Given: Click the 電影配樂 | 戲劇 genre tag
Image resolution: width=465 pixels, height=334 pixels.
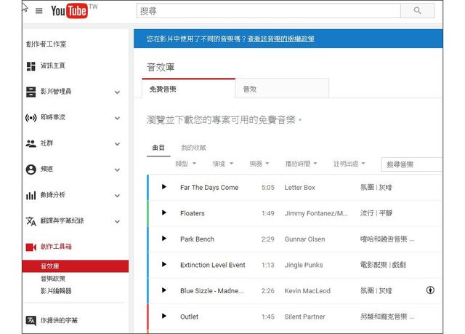Looking at the screenshot, I should tap(383, 265).
